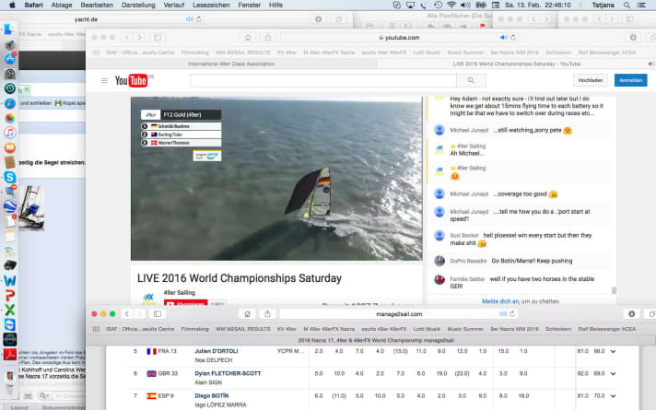Reload the yacht.de page in the back window
Screen dimensions: 656x410
pos(199,19)
